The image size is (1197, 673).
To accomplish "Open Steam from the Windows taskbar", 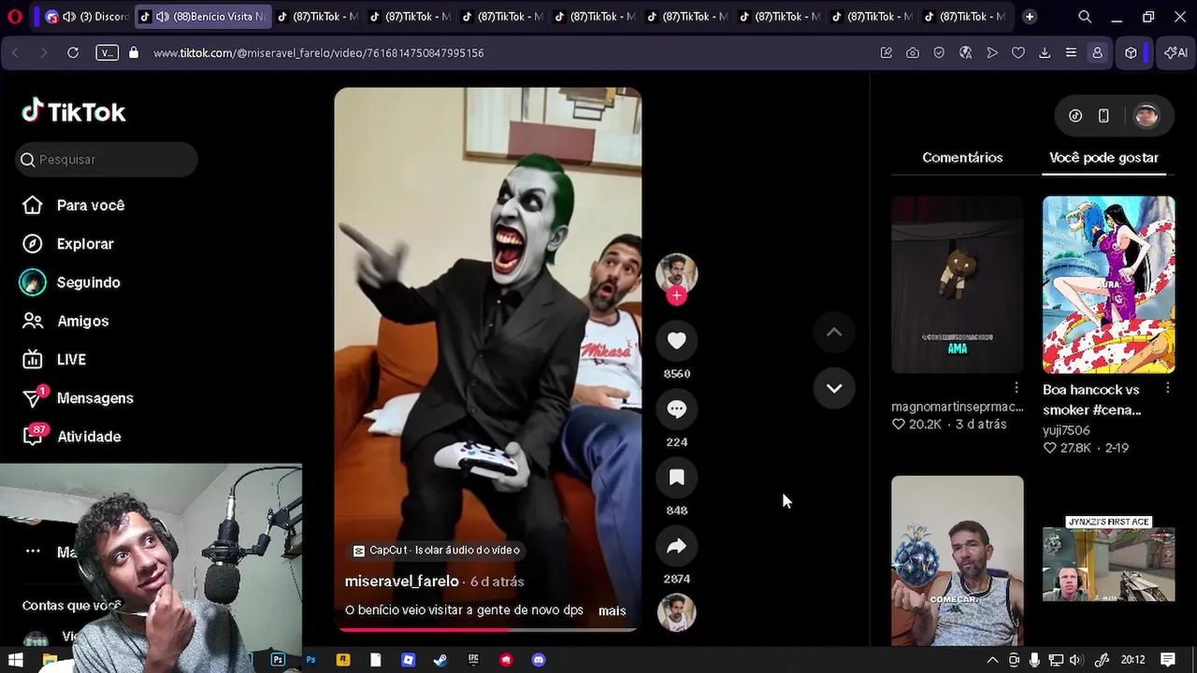I will [440, 660].
